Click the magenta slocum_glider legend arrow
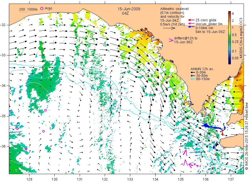The height and width of the screenshot is (183, 250). click(x=191, y=24)
